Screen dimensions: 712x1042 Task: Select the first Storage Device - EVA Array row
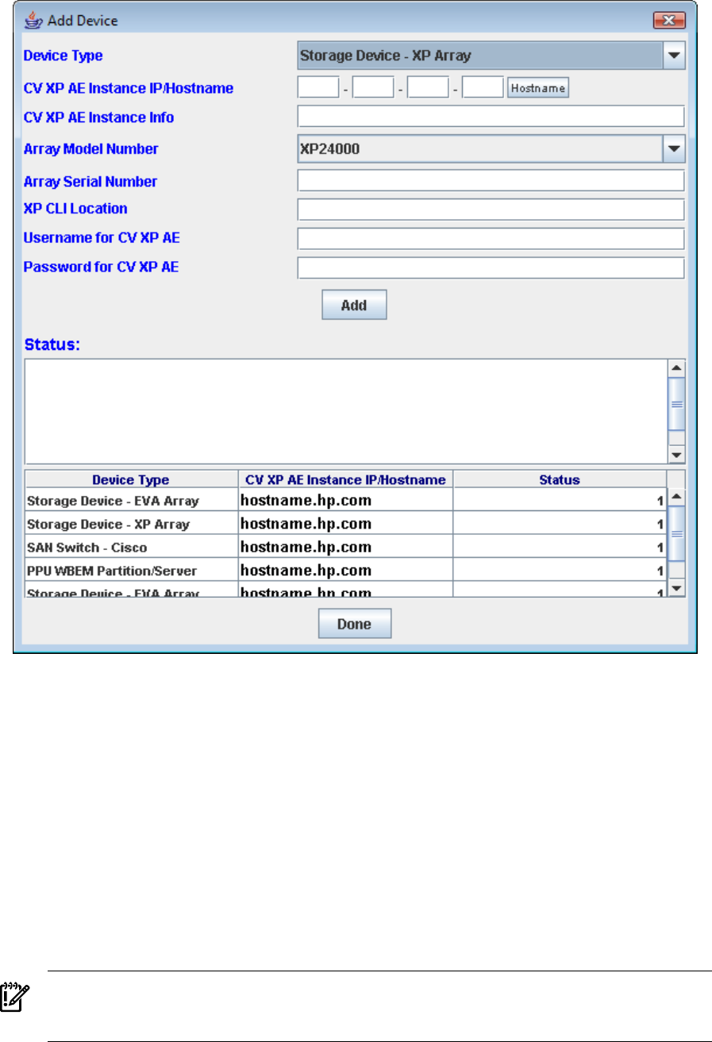tap(346, 501)
